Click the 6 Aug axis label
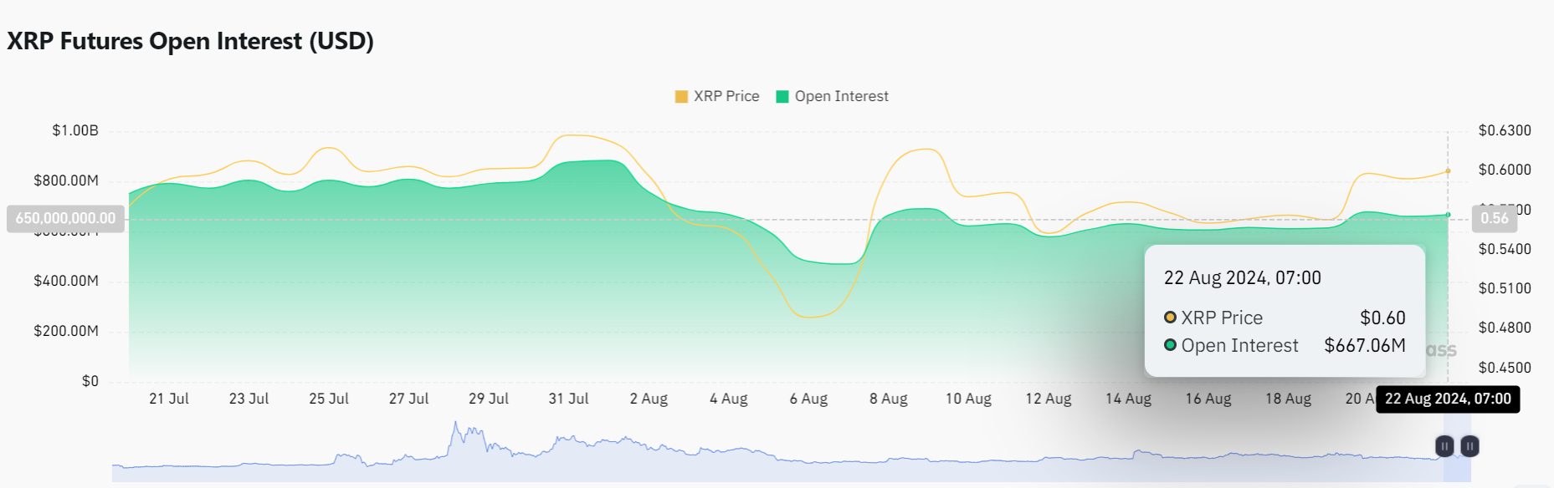The image size is (1554, 488). [808, 399]
